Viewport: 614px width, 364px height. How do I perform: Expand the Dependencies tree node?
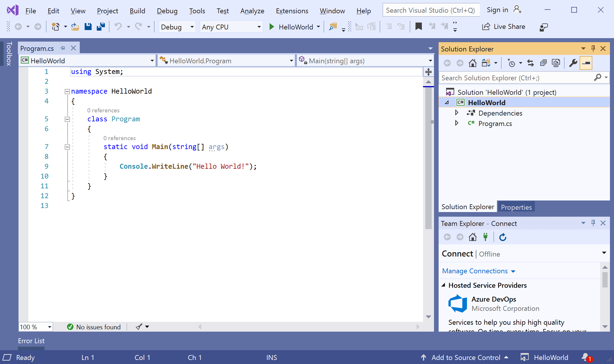coord(458,113)
